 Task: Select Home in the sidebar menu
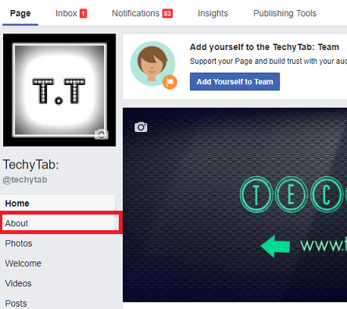pyautogui.click(x=58, y=203)
